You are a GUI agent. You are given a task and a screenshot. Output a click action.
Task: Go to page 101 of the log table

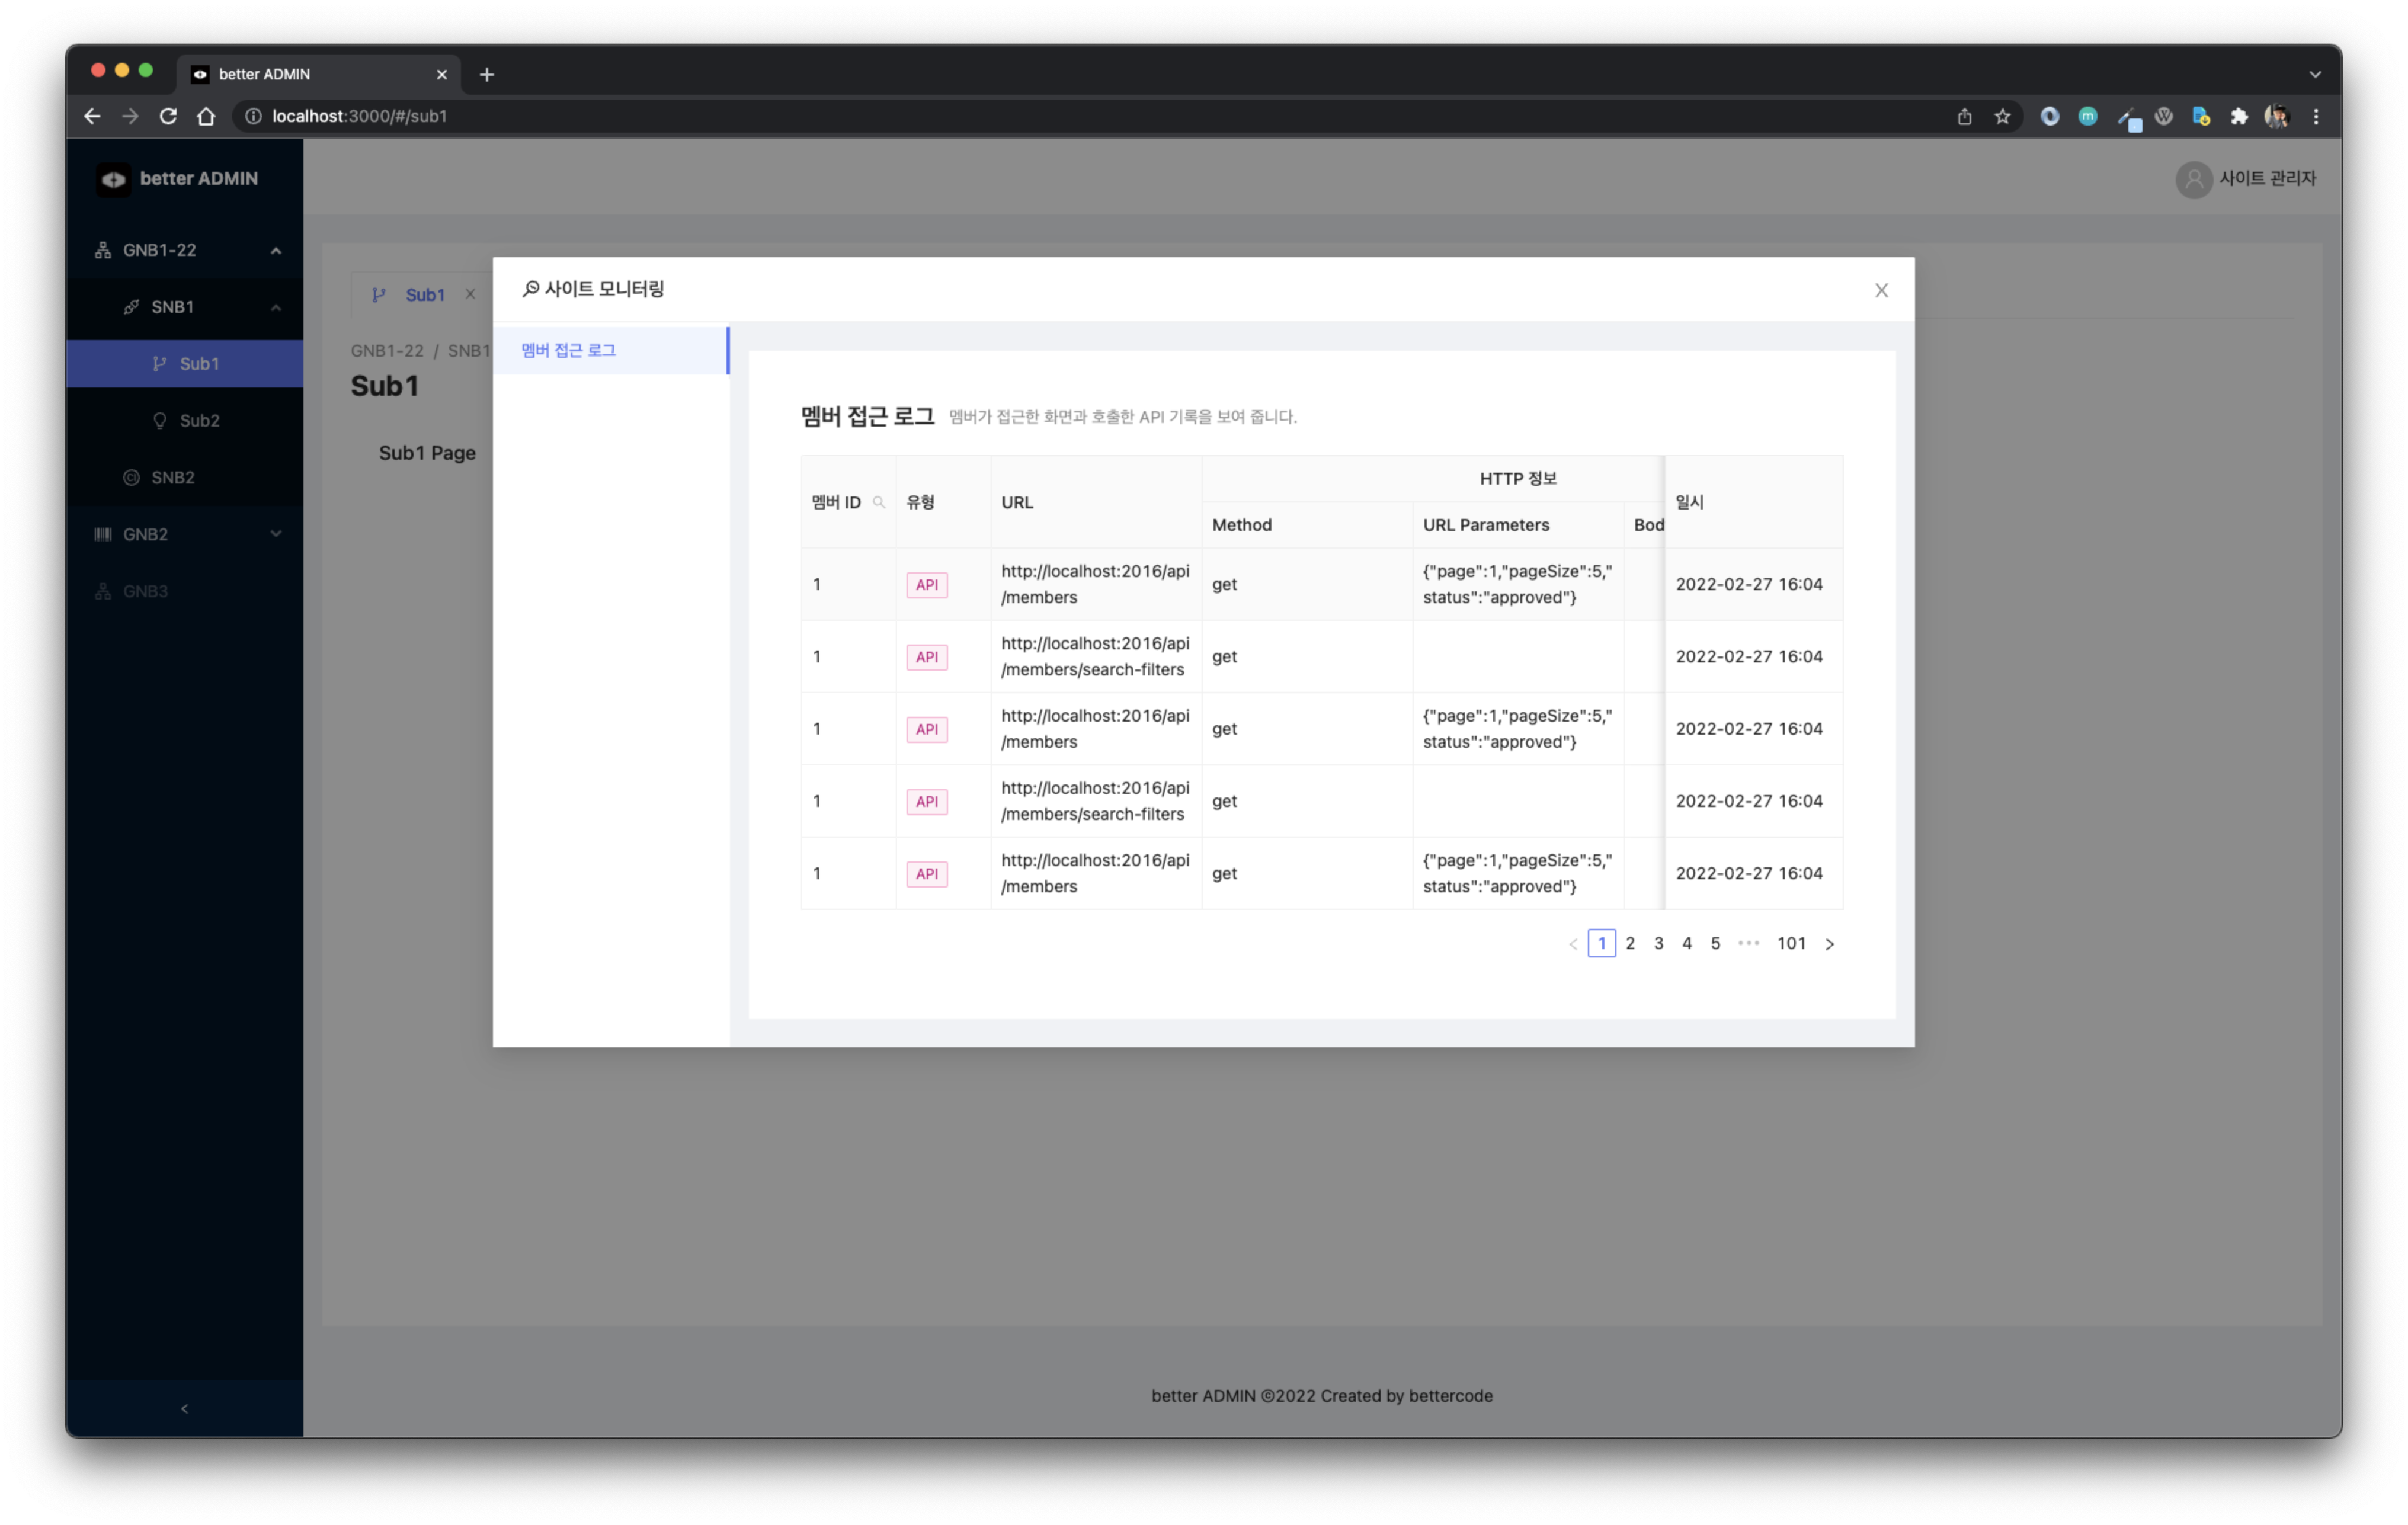(x=1791, y=943)
